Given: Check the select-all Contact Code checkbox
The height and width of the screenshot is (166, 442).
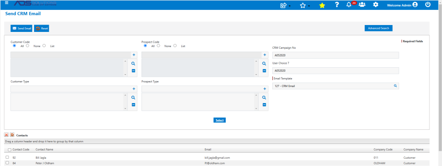Looking at the screenshot, I should [x=9, y=150].
